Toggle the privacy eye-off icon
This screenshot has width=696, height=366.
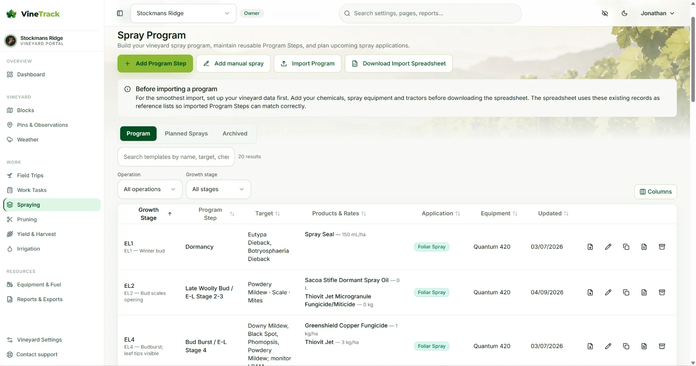[x=605, y=13]
